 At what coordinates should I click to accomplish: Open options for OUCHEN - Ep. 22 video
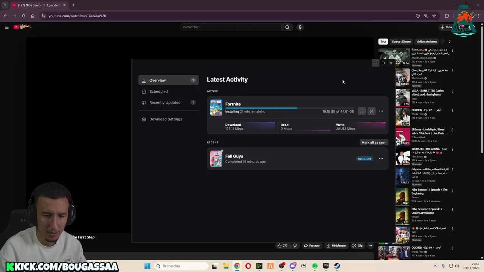(x=453, y=111)
